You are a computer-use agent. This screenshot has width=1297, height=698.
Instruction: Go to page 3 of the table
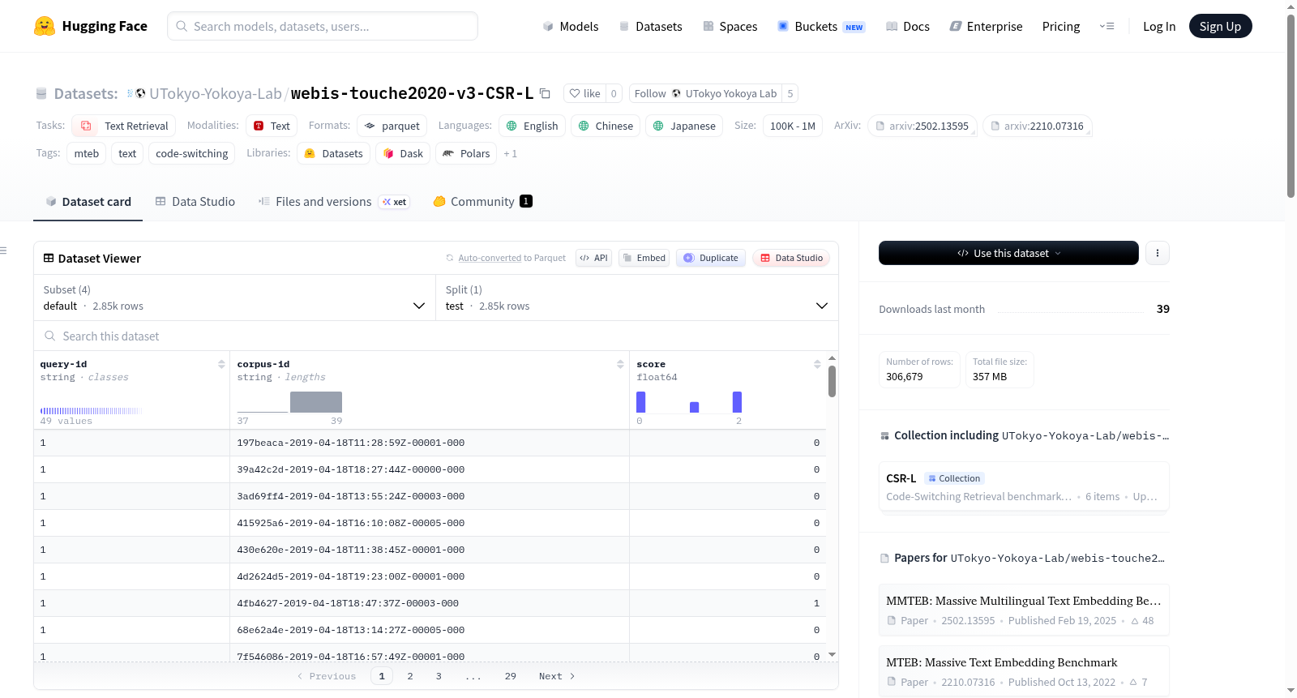439,676
